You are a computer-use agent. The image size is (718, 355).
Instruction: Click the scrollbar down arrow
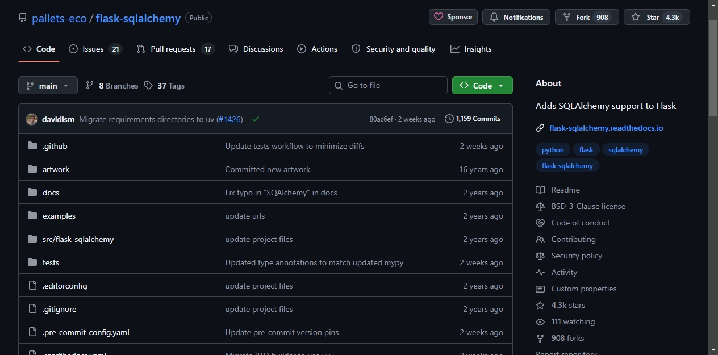point(713,350)
